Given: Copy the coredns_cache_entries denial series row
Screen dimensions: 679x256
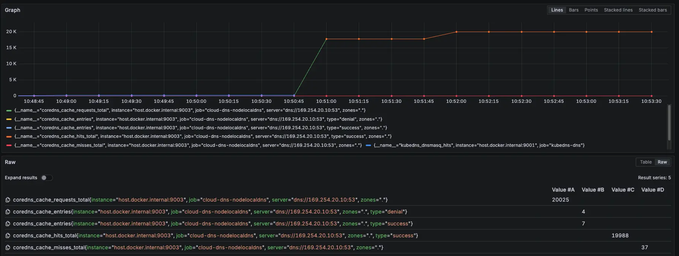Looking at the screenshot, I should pyautogui.click(x=8, y=212).
